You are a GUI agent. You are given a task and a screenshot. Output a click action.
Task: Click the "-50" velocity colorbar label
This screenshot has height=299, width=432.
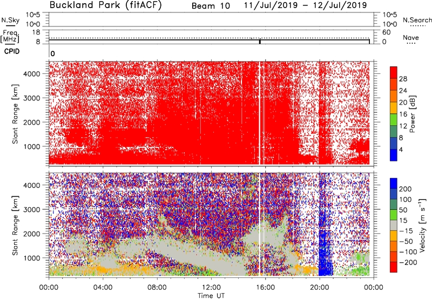(406, 241)
